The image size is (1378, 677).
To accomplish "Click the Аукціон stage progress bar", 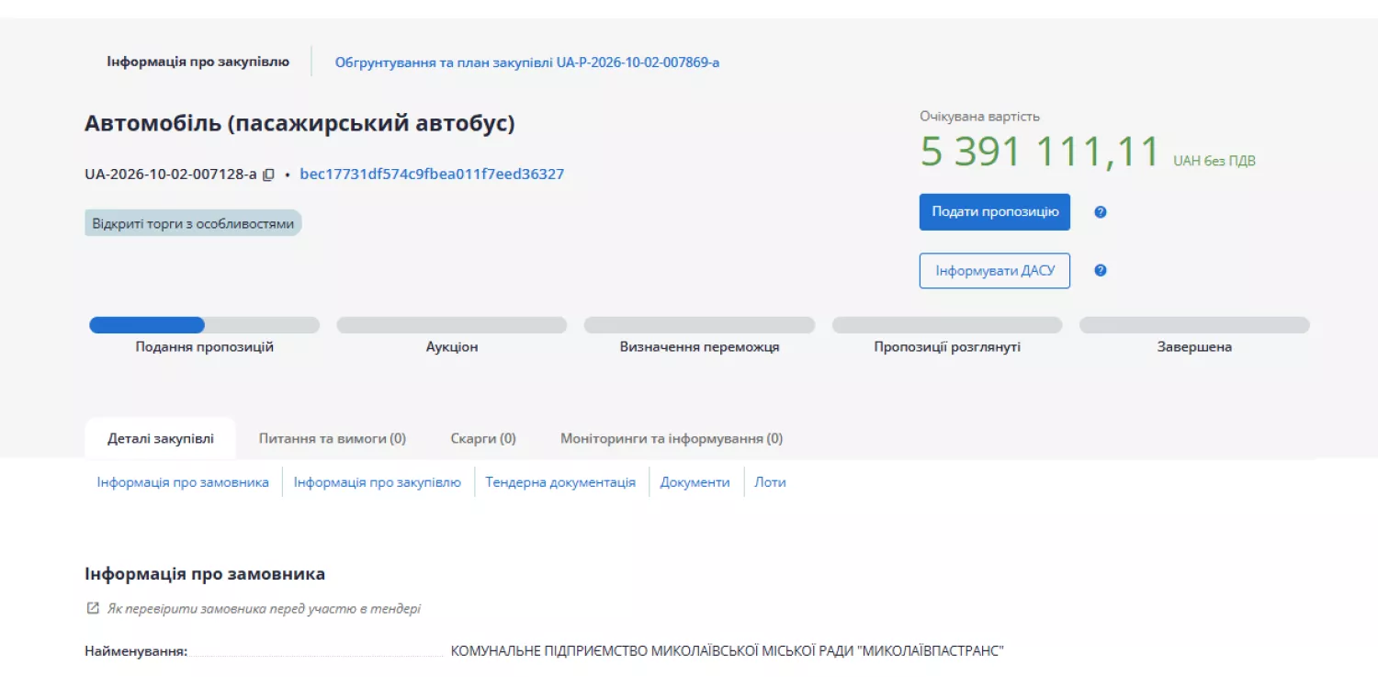I will 452,325.
